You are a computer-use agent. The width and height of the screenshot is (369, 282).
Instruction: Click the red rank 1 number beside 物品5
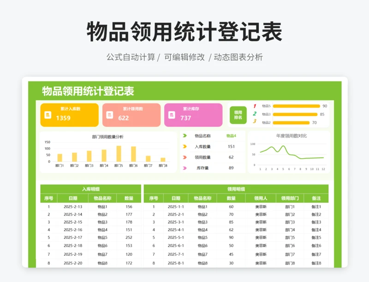(x=255, y=106)
